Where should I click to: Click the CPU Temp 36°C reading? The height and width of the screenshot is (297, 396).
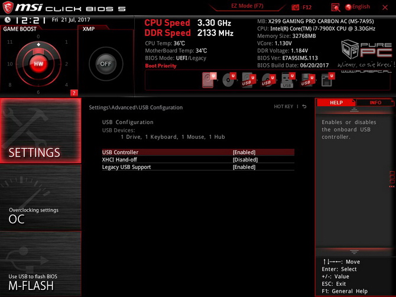165,44
